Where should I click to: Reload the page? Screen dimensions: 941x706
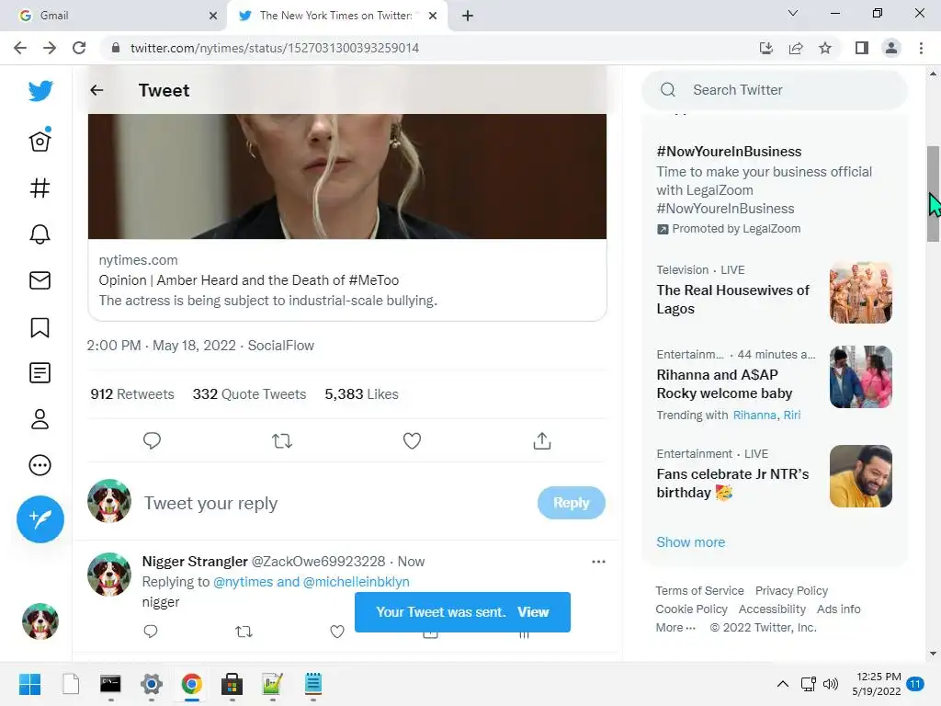[79, 48]
